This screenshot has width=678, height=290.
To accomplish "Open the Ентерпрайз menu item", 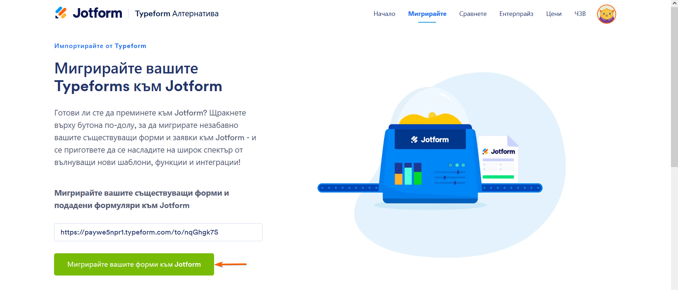I will 516,14.
